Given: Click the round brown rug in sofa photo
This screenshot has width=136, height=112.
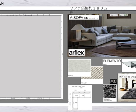Looking at the screenshot, I should (x=113, y=51).
